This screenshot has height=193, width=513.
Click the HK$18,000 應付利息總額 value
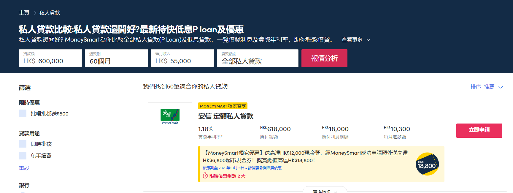click(335, 129)
